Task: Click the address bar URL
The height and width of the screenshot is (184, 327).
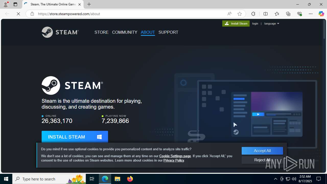Action: [x=69, y=14]
